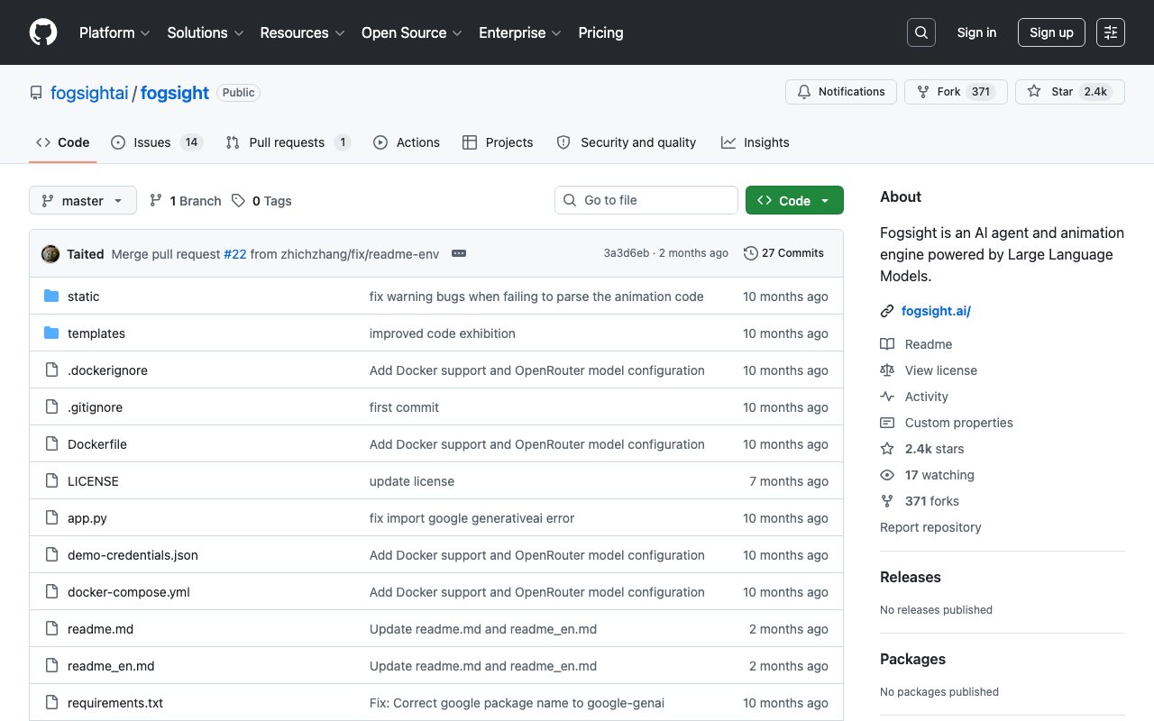Screen dimensions: 1154x721
Task: Open the static folder icon
Action: click(x=51, y=297)
